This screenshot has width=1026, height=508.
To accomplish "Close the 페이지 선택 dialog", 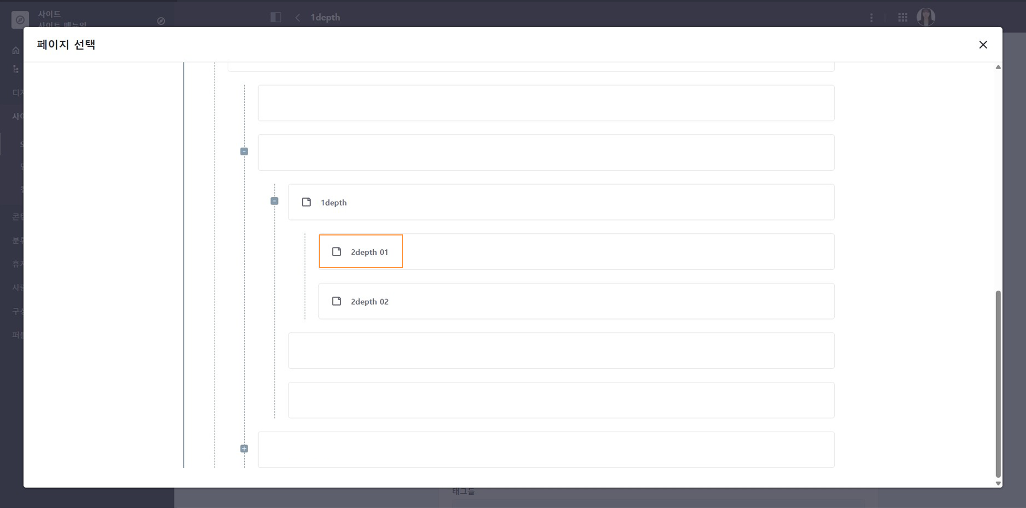I will coord(983,45).
